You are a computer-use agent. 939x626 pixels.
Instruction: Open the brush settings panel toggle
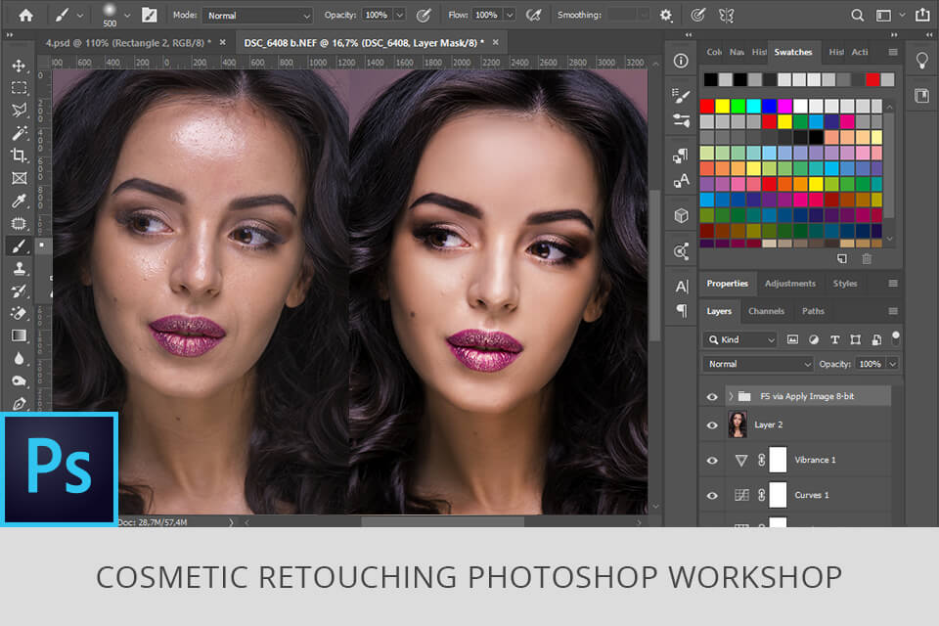click(x=149, y=15)
